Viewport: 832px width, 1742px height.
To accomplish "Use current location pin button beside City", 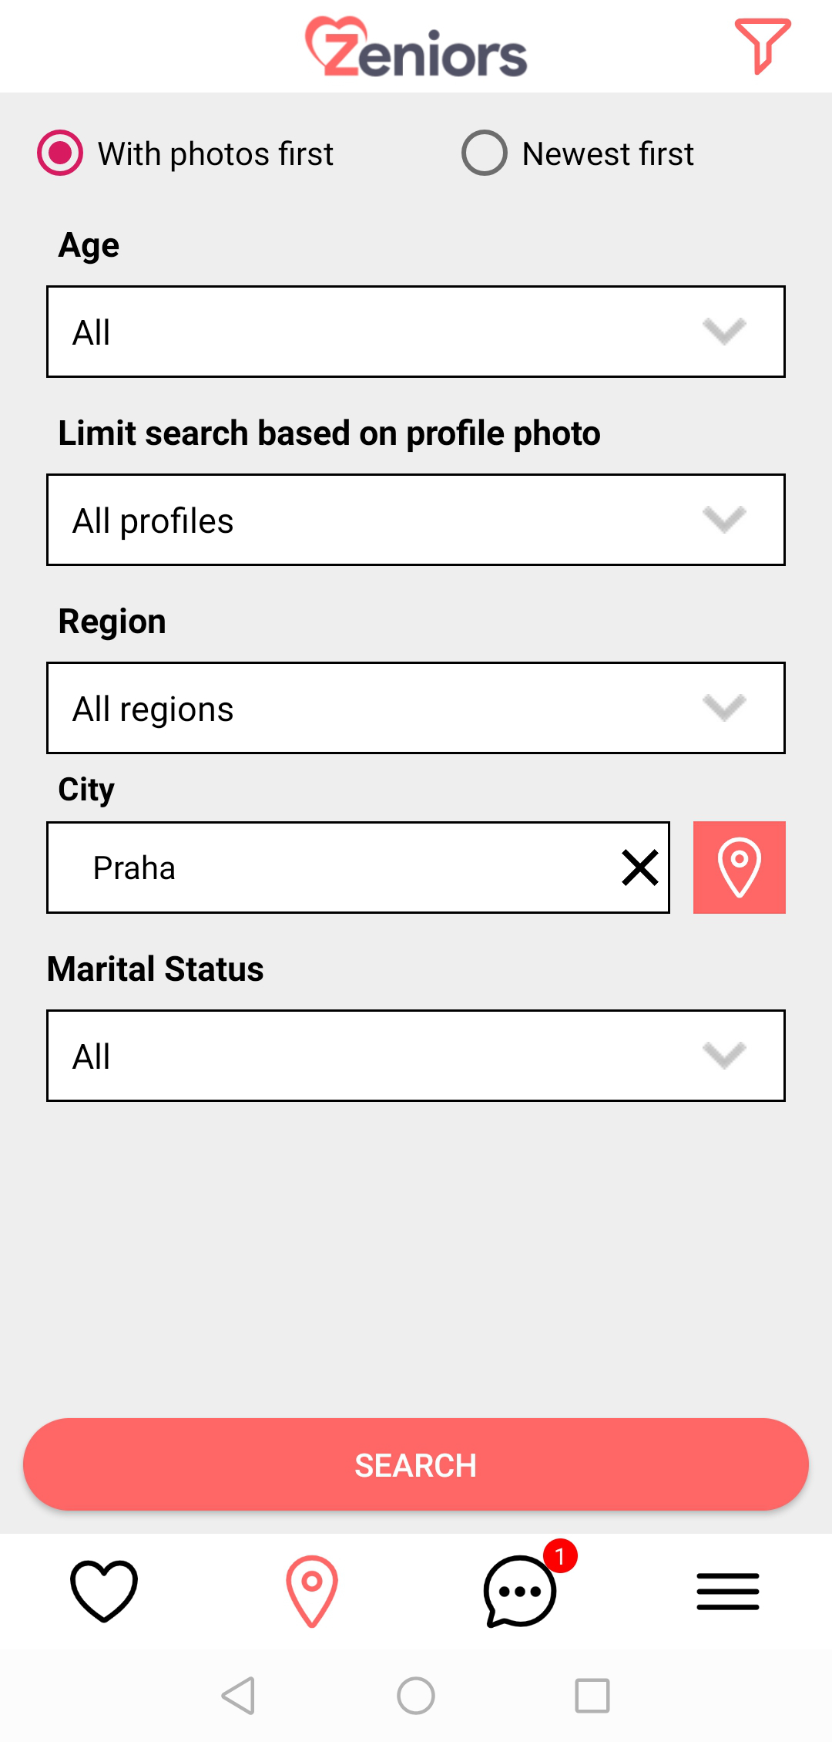I will click(739, 868).
